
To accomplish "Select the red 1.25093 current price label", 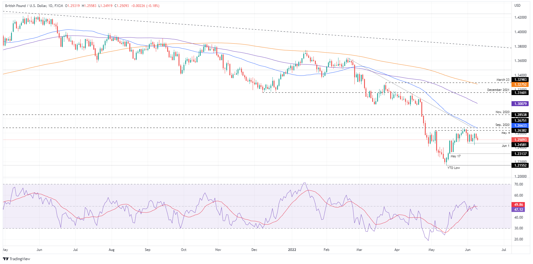I will pyautogui.click(x=520, y=140).
